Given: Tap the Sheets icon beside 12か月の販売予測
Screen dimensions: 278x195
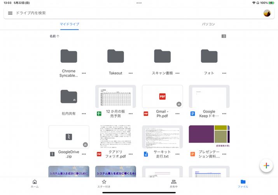Looking at the screenshot, I should pos(99,113).
